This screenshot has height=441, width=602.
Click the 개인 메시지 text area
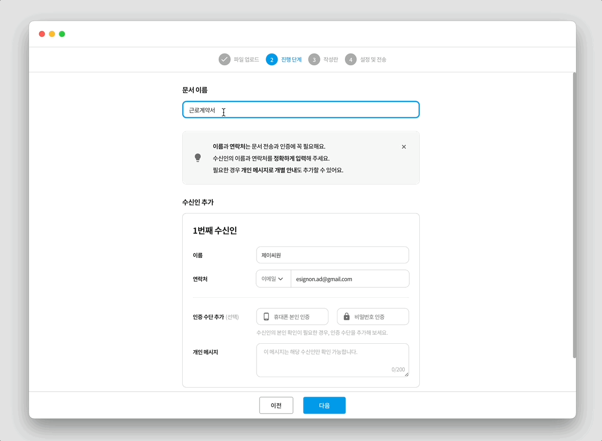point(332,359)
